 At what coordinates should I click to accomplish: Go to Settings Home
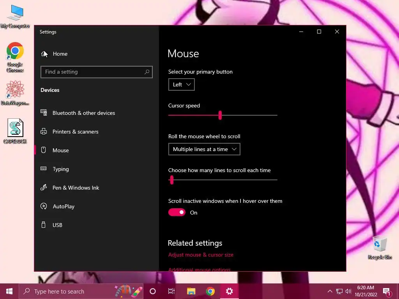[54, 54]
